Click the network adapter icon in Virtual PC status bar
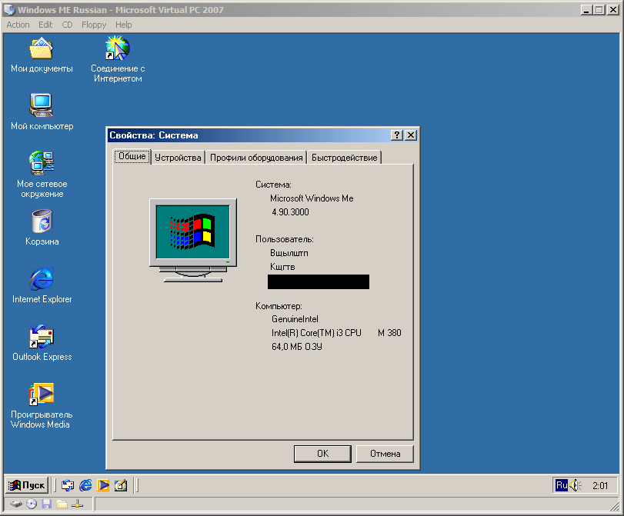The image size is (624, 516). tap(77, 504)
